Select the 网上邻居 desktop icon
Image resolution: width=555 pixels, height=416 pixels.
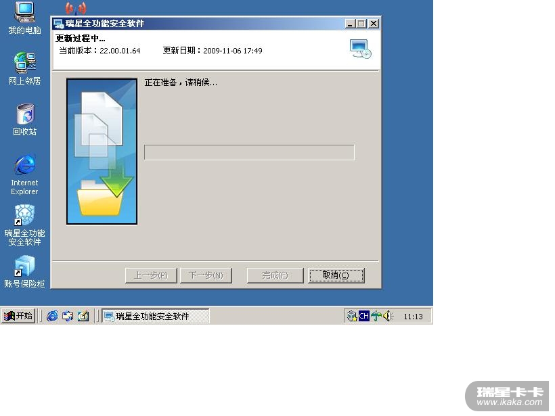point(24,68)
